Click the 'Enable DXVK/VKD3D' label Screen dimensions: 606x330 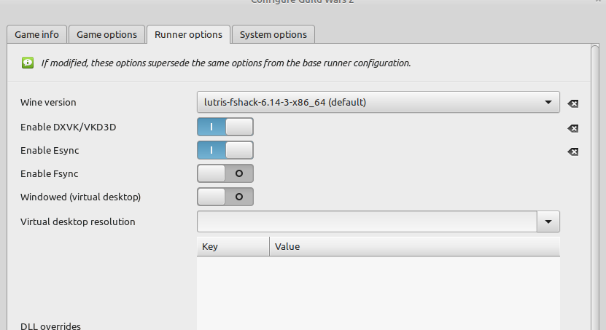coord(68,127)
